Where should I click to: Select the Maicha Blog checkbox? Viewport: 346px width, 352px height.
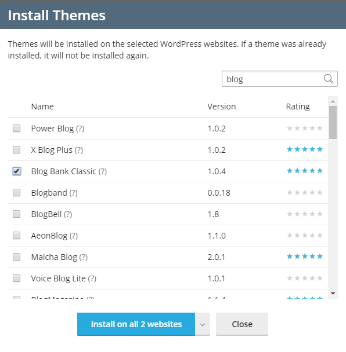[16, 257]
